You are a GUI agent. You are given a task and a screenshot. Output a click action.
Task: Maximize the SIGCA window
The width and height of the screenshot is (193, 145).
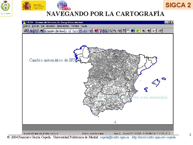(x=169, y=22)
